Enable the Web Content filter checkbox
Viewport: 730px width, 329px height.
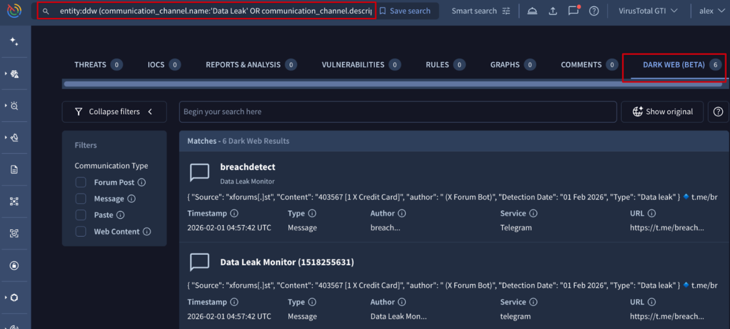click(x=81, y=232)
